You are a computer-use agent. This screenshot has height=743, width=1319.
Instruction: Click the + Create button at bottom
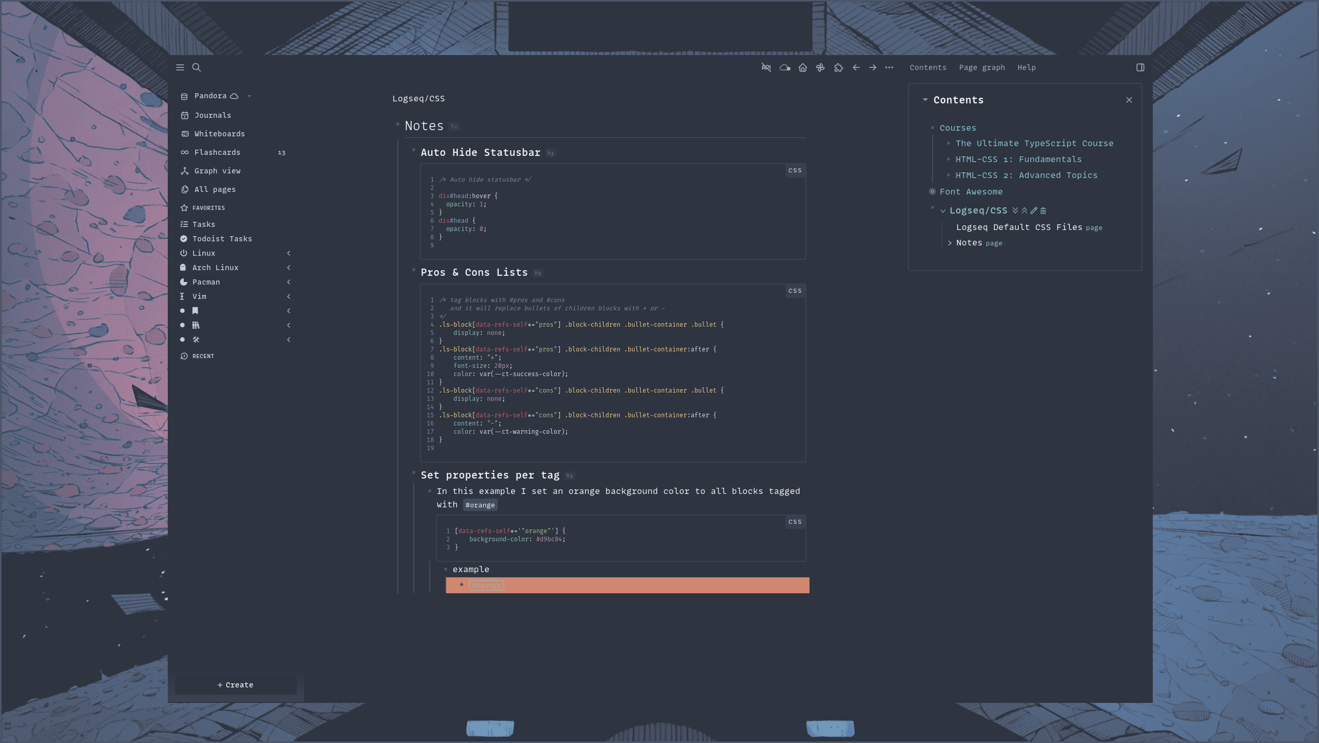[235, 685]
